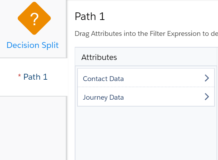Click the right border of Attributes panel
This screenshot has width=218, height=160.
click(x=217, y=104)
